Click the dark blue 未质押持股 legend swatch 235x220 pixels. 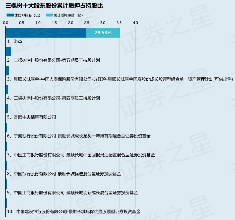click(x=10, y=15)
